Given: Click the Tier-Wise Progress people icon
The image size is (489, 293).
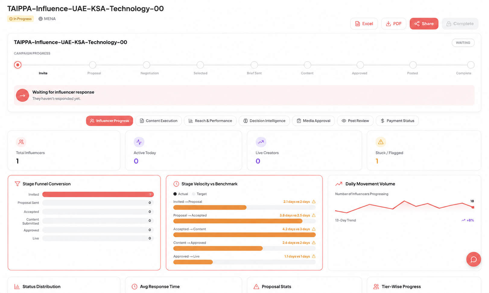Looking at the screenshot, I should click(376, 286).
